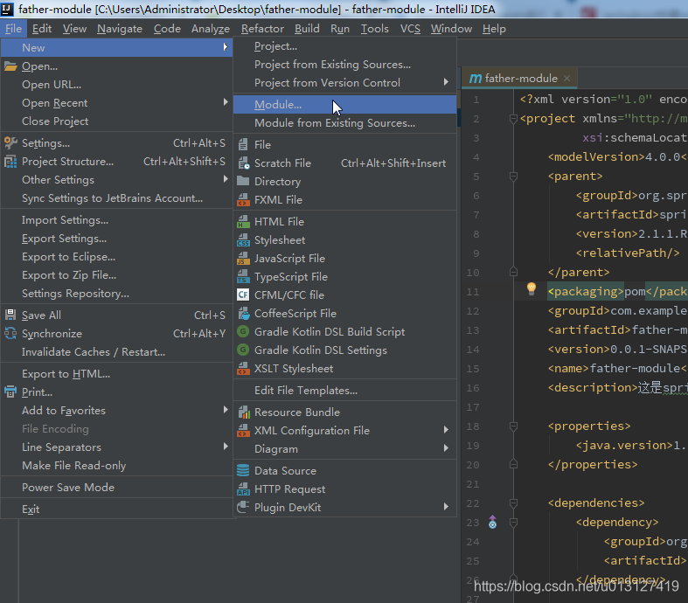
Task: Open the VCS menu
Action: pos(410,29)
